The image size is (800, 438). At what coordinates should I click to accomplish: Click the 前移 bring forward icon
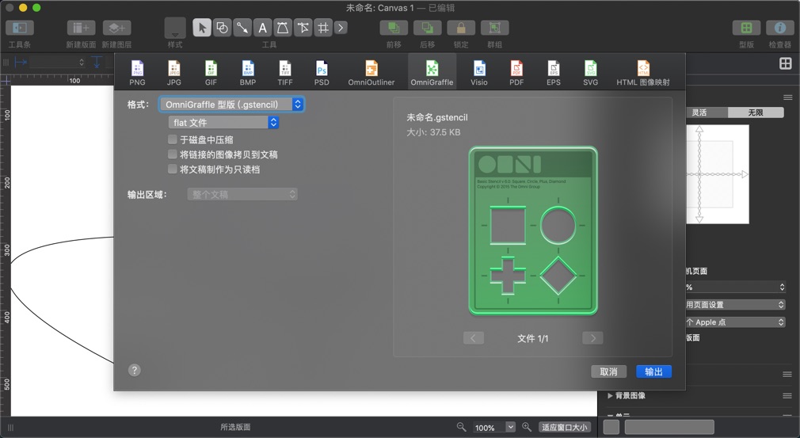(394, 28)
